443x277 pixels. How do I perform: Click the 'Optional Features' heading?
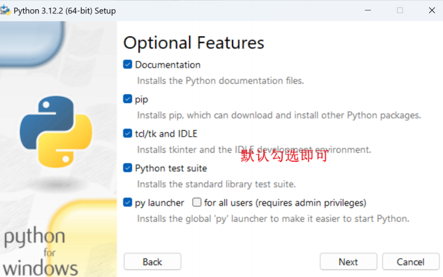(194, 43)
